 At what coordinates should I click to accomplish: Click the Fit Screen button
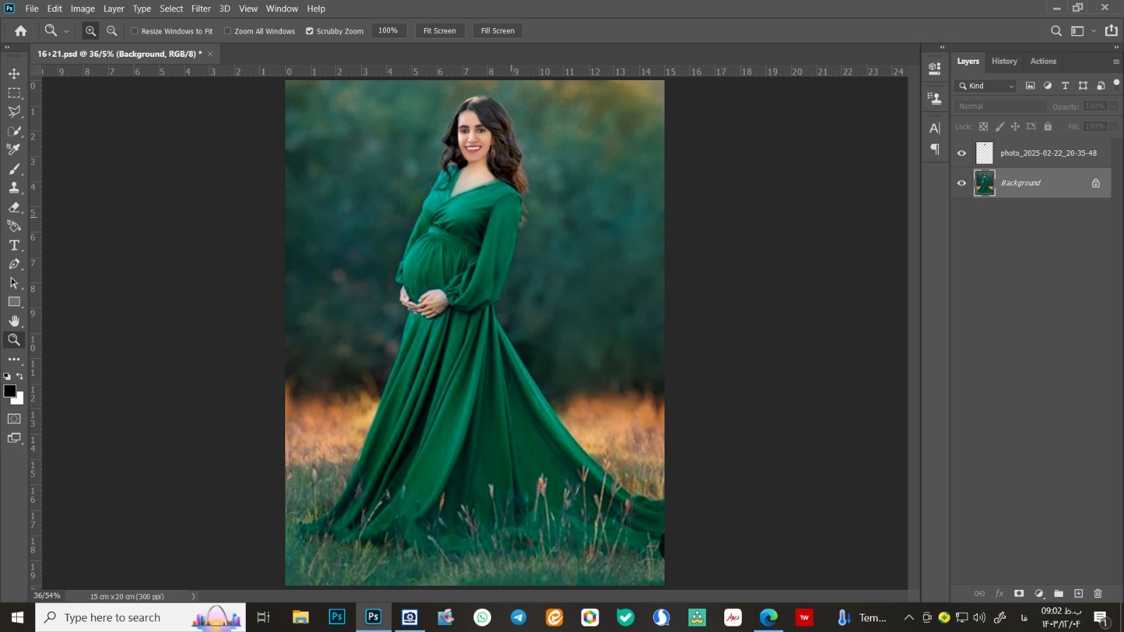(x=439, y=31)
